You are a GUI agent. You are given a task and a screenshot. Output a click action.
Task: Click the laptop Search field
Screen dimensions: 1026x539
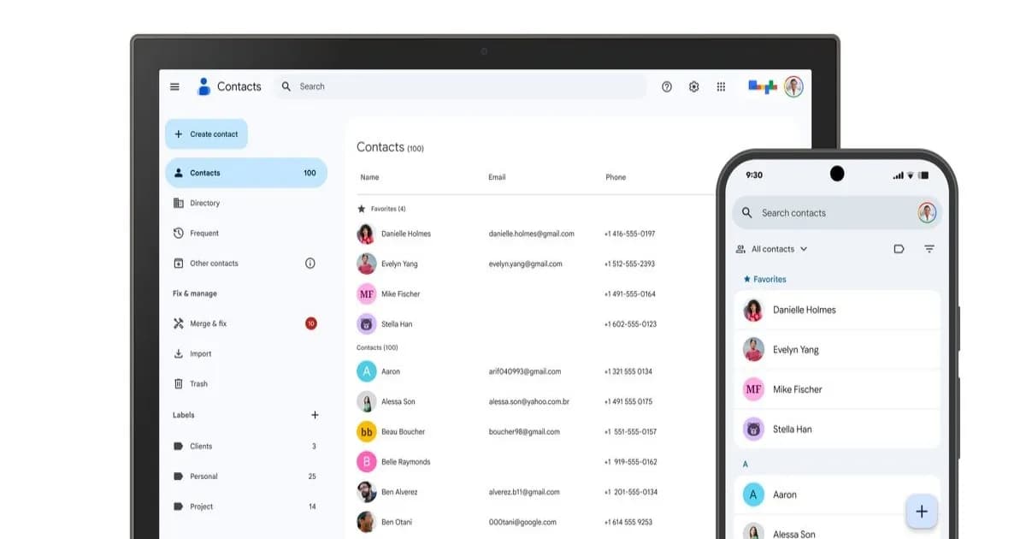(461, 86)
